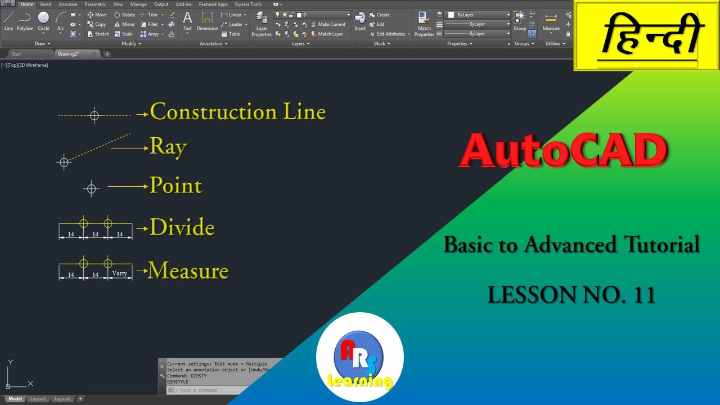Click the Fillet tool
The height and width of the screenshot is (405, 720).
pos(149,24)
